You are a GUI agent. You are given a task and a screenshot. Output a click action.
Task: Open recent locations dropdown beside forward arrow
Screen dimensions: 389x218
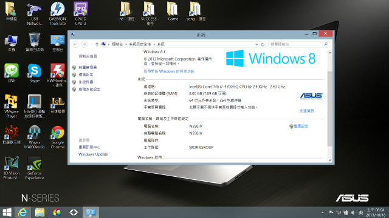point(91,44)
